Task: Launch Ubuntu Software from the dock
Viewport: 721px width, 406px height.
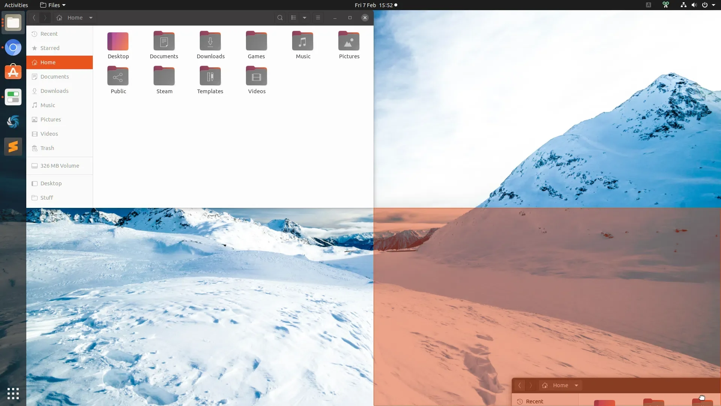Action: pos(13,72)
